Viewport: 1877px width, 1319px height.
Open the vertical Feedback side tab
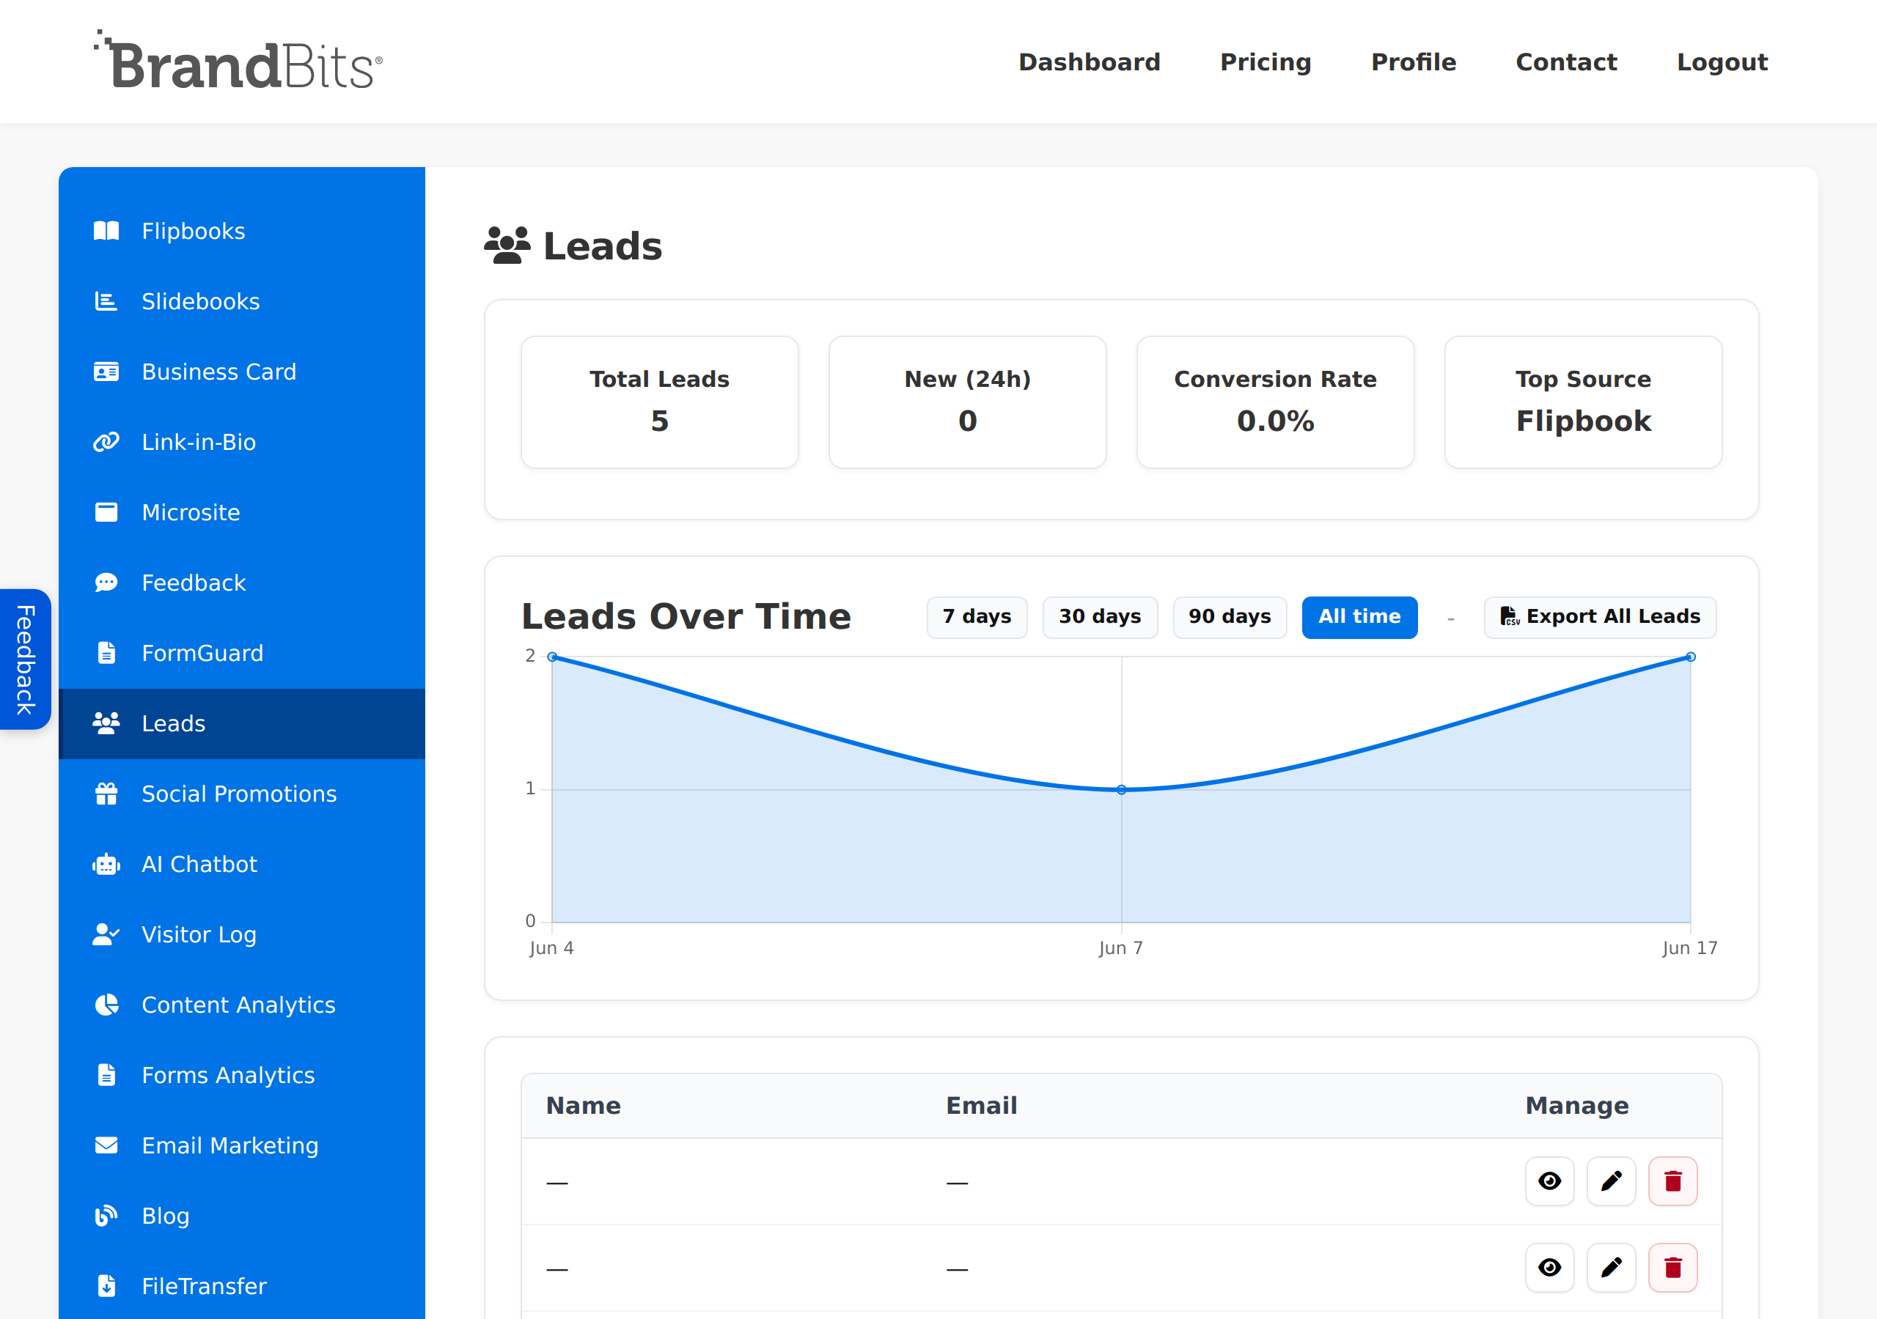(26, 659)
